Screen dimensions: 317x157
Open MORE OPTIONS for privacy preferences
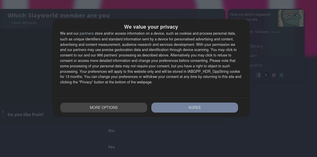pos(104,107)
